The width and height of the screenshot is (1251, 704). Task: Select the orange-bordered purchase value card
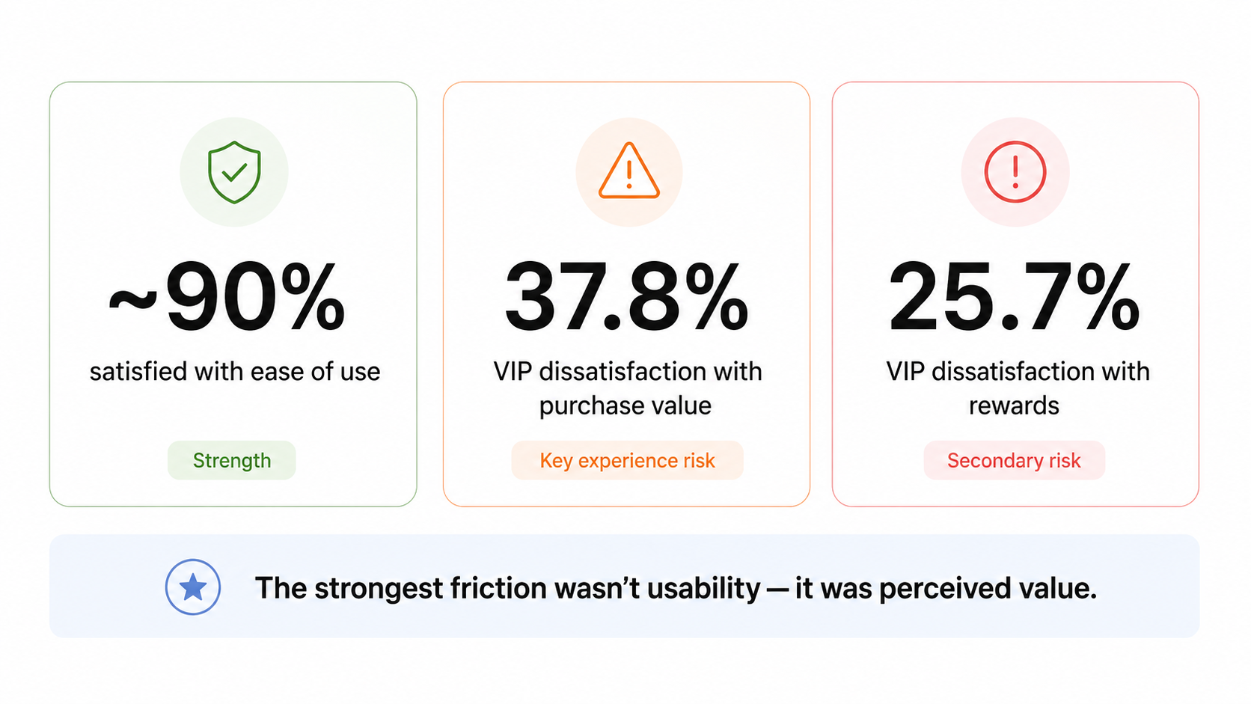[627, 294]
